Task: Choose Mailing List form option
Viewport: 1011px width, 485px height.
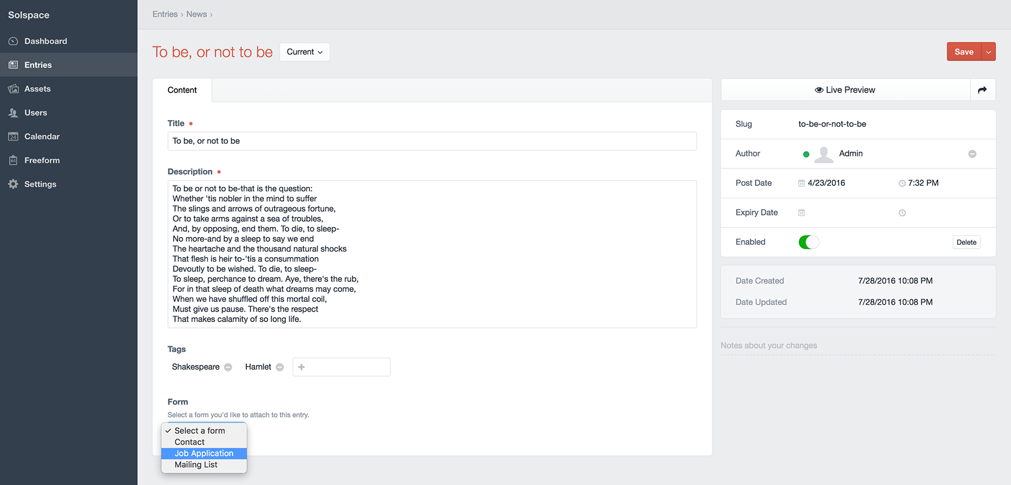Action: click(x=196, y=465)
